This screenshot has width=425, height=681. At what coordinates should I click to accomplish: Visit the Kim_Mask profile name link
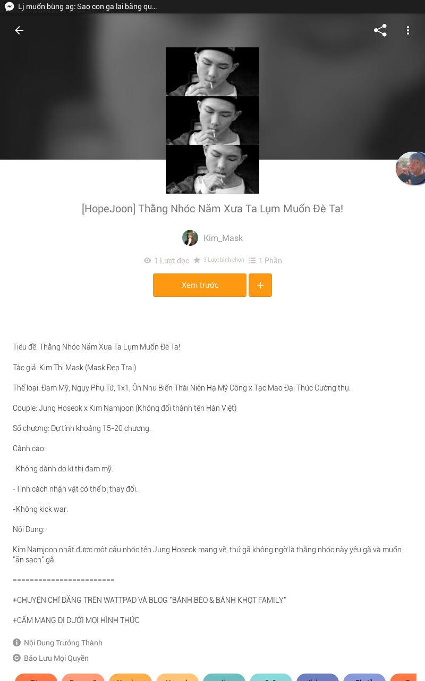[223, 238]
